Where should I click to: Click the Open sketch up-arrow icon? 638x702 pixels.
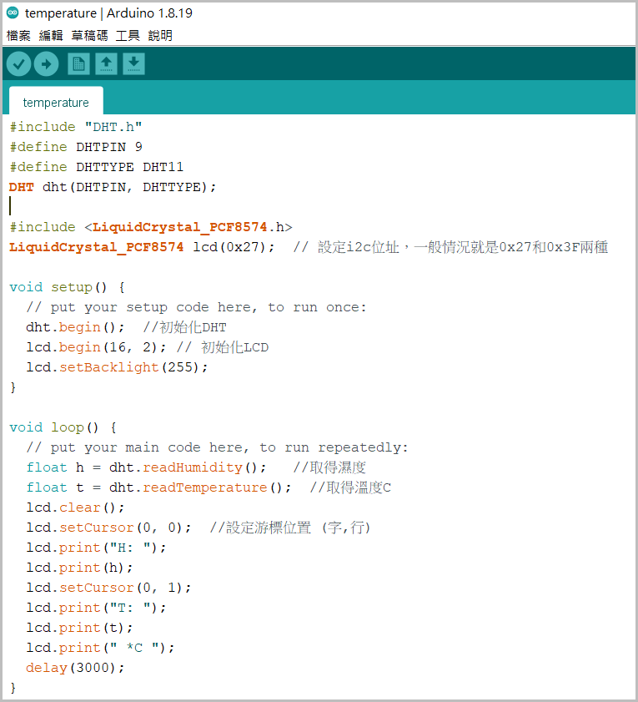(106, 63)
